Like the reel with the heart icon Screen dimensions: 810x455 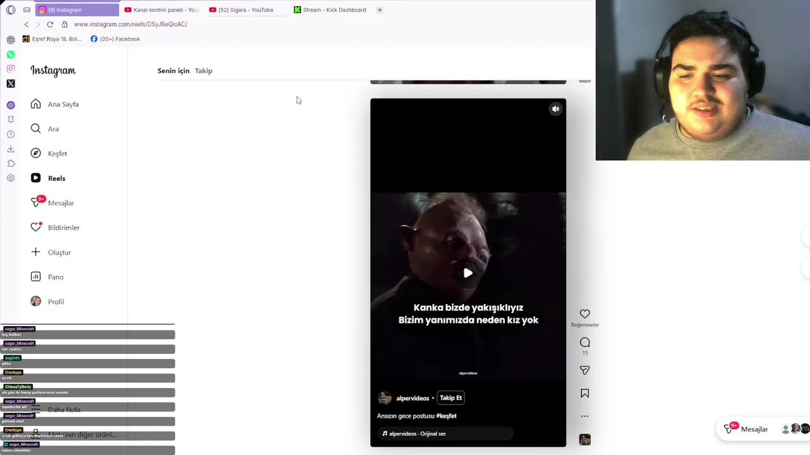coord(585,314)
